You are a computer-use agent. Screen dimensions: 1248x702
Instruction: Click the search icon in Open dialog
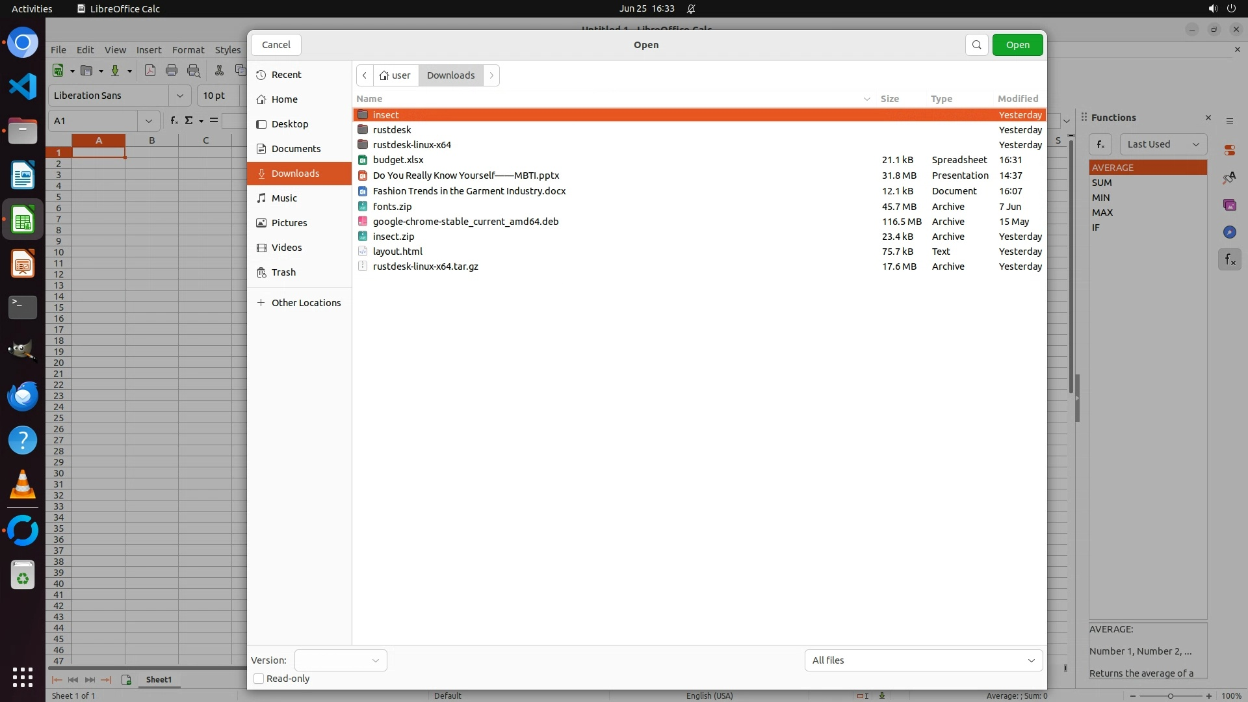[976, 45]
